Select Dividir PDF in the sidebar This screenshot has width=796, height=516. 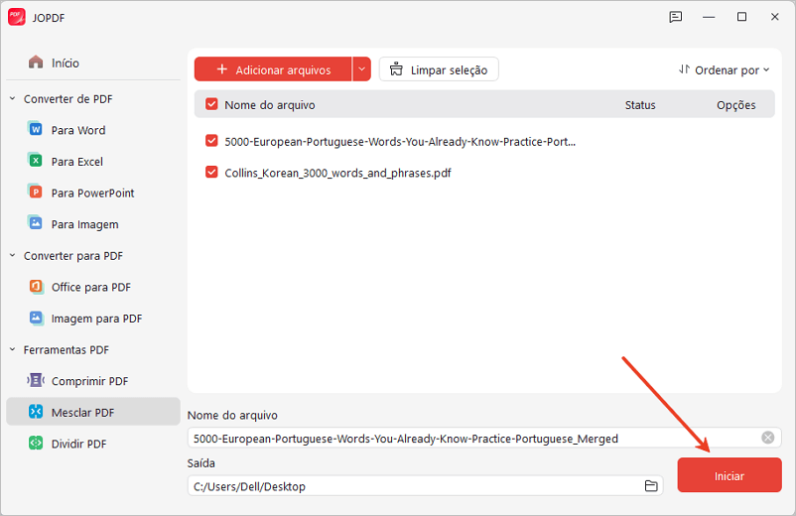coord(93,444)
